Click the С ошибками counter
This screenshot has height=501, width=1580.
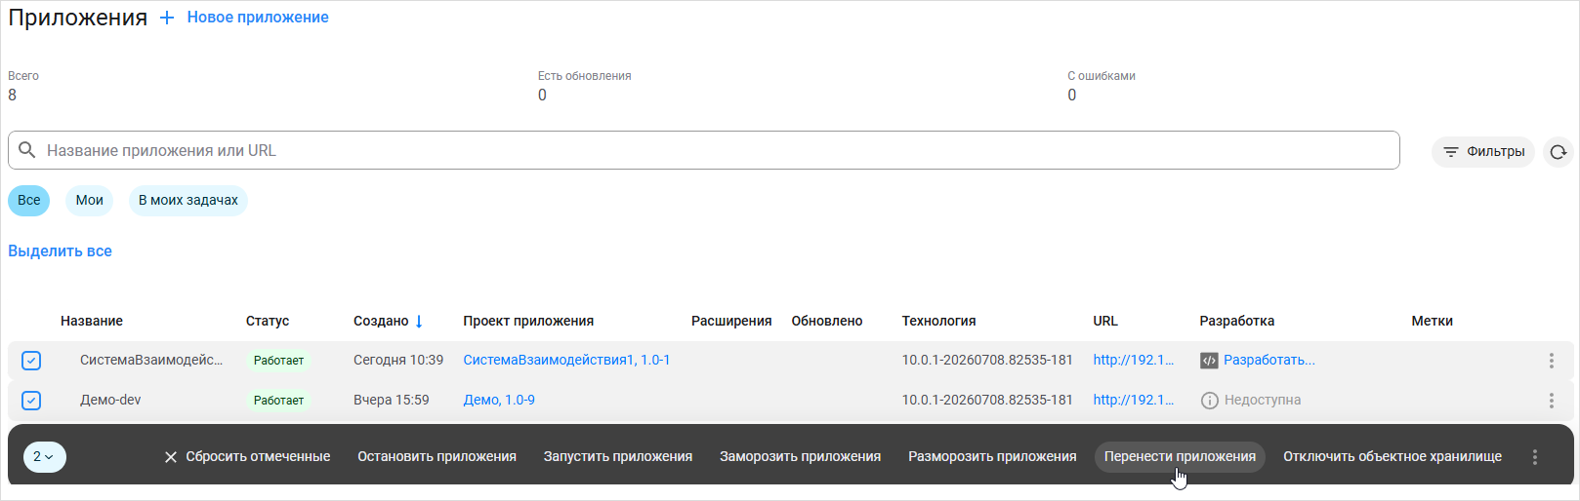coord(1102,86)
